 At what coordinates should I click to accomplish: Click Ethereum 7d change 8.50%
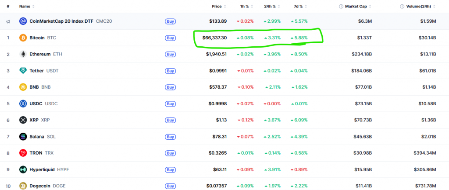coord(299,54)
